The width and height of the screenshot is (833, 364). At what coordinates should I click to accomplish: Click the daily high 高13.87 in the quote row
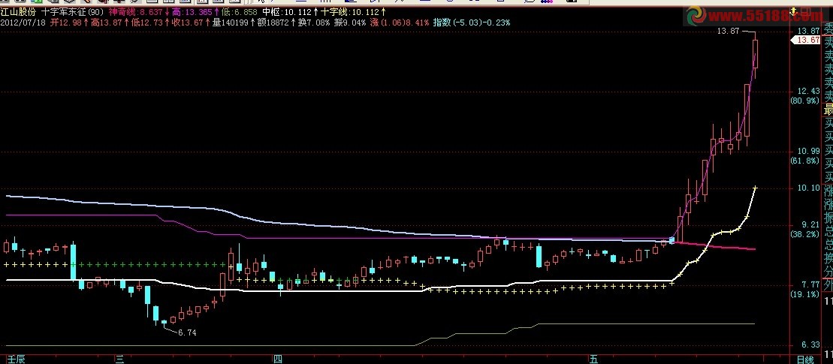107,23
